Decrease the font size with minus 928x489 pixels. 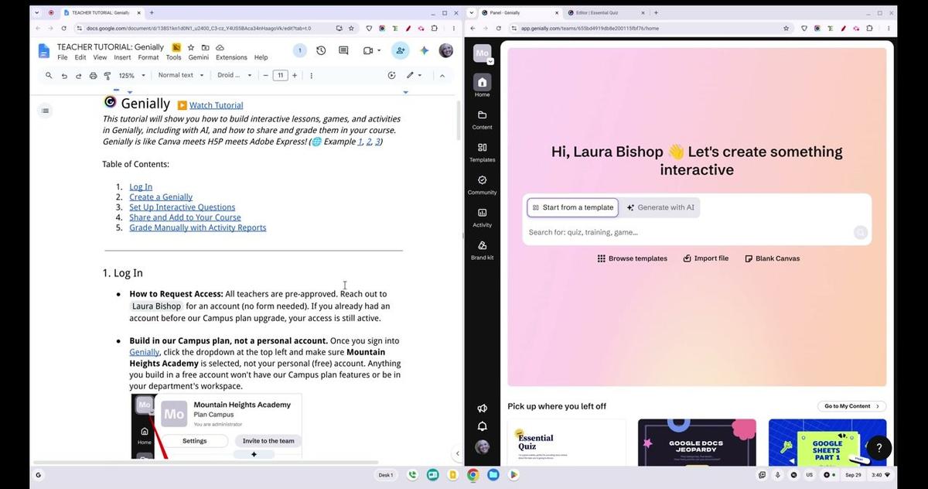point(265,75)
